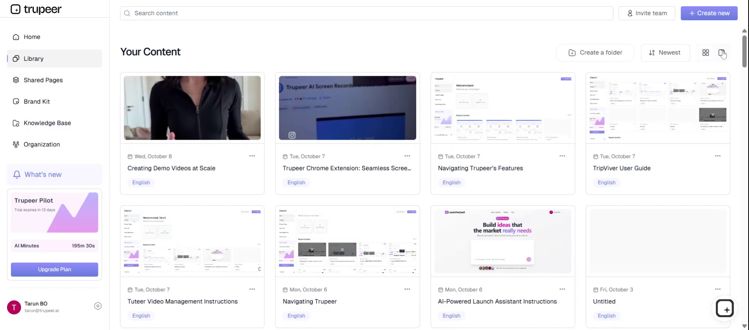
Task: Click the Invite team button
Action: click(x=647, y=13)
